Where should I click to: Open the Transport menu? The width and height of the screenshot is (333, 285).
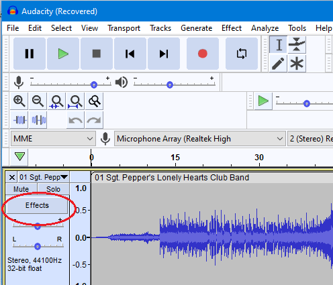124,28
